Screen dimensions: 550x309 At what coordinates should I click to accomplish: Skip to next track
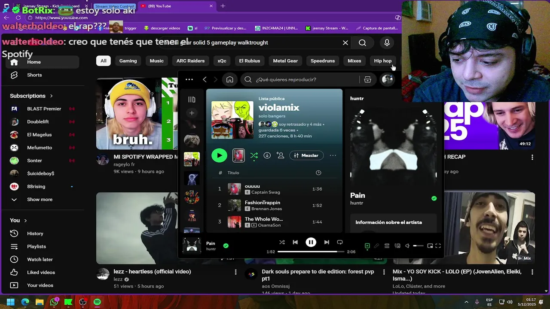click(327, 242)
